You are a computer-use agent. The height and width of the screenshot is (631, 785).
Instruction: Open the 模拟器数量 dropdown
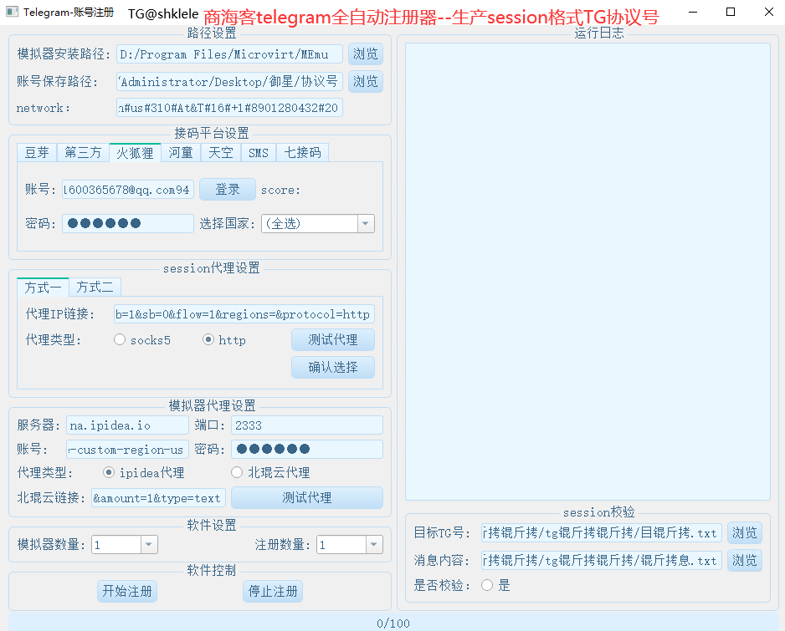125,545
